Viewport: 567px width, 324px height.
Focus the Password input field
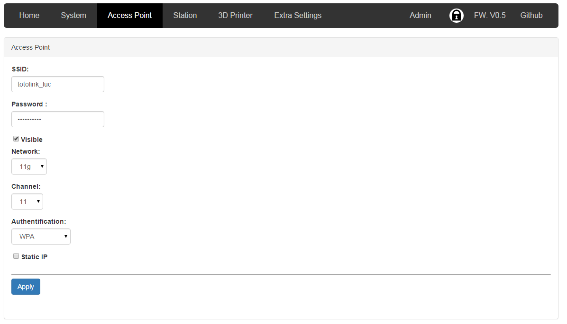[x=58, y=119]
